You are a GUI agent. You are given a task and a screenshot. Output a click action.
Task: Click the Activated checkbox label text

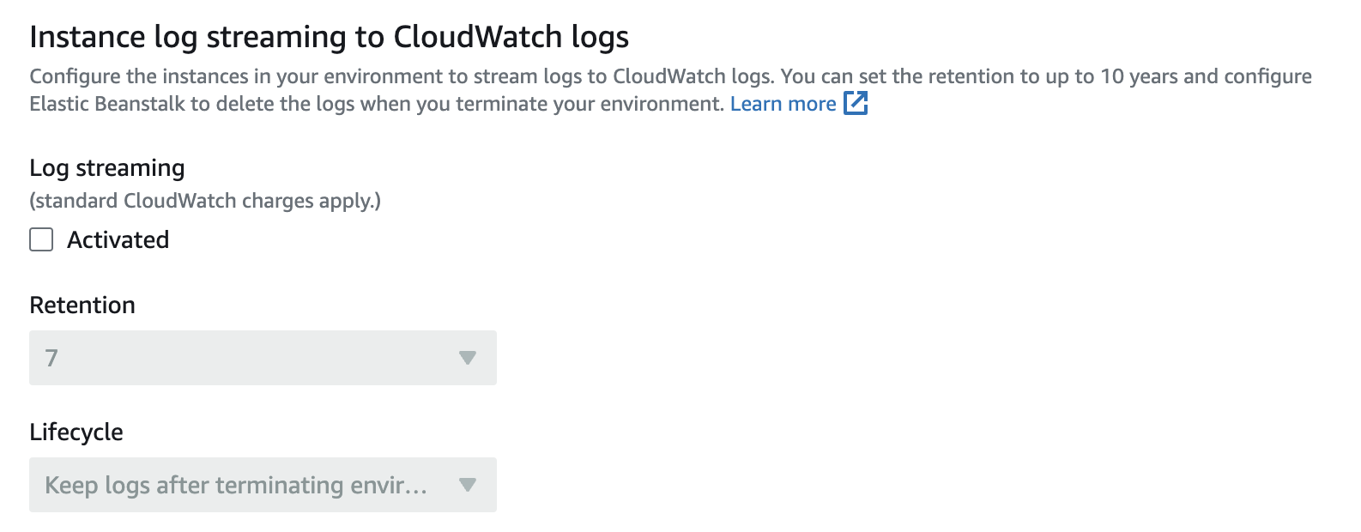point(118,239)
